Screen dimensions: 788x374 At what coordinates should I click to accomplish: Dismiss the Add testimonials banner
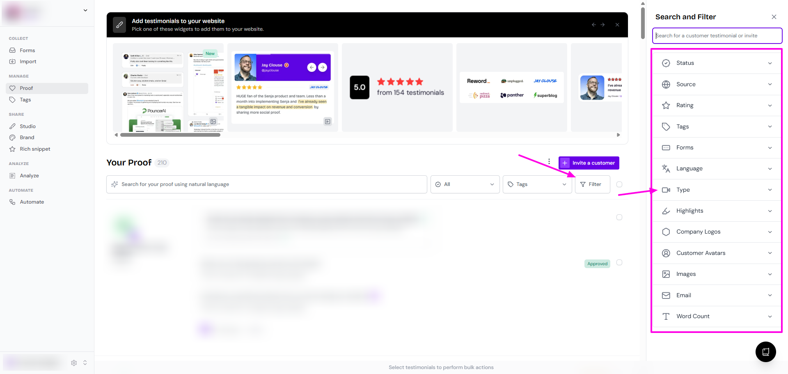tap(617, 25)
